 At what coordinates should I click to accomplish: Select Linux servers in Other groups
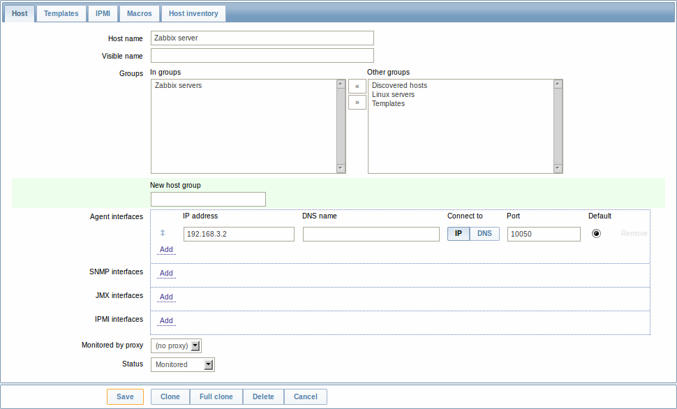point(393,95)
